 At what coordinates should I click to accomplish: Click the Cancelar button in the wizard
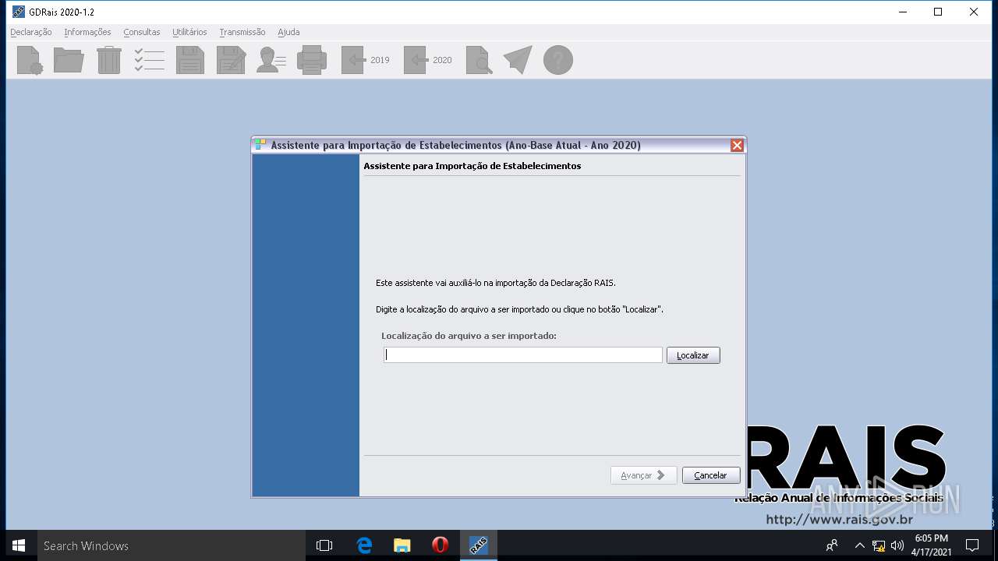(x=710, y=475)
